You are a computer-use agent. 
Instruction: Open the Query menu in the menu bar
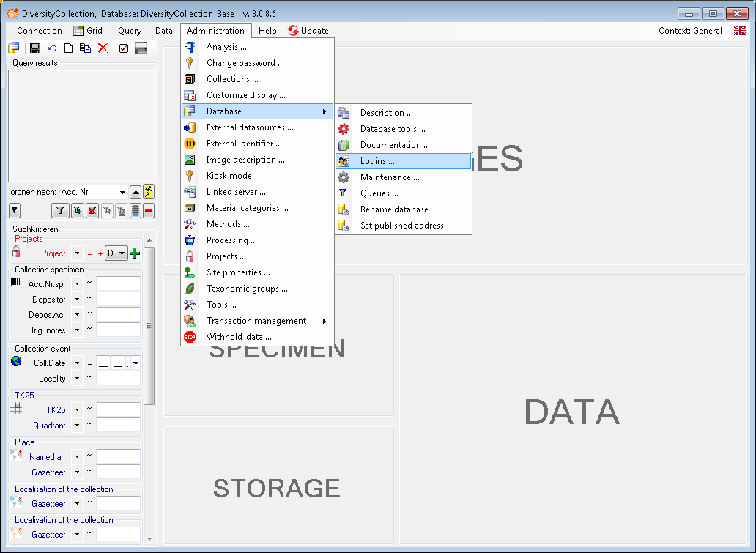point(130,31)
